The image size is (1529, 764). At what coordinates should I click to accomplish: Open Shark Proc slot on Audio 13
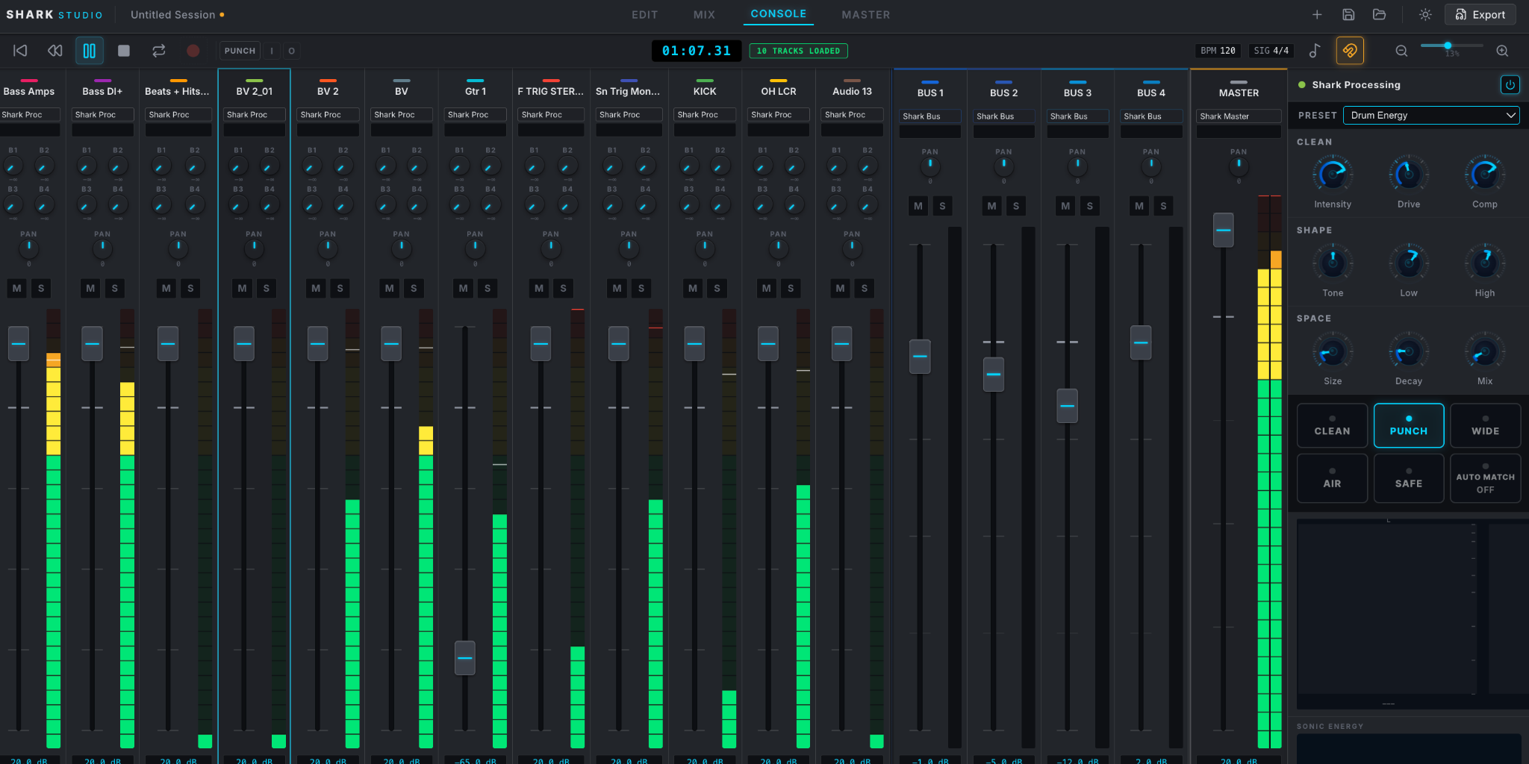852,115
